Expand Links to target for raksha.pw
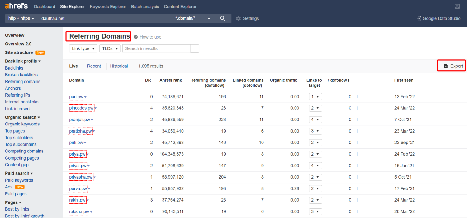Screen dimensions: 467x218 tap(315, 211)
